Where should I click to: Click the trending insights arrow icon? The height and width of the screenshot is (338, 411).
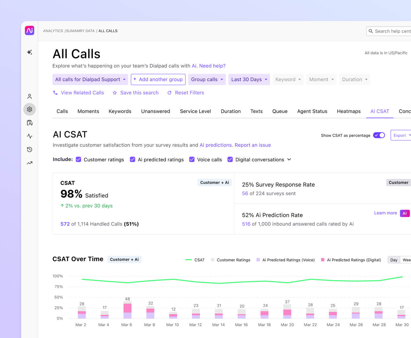pos(29,162)
